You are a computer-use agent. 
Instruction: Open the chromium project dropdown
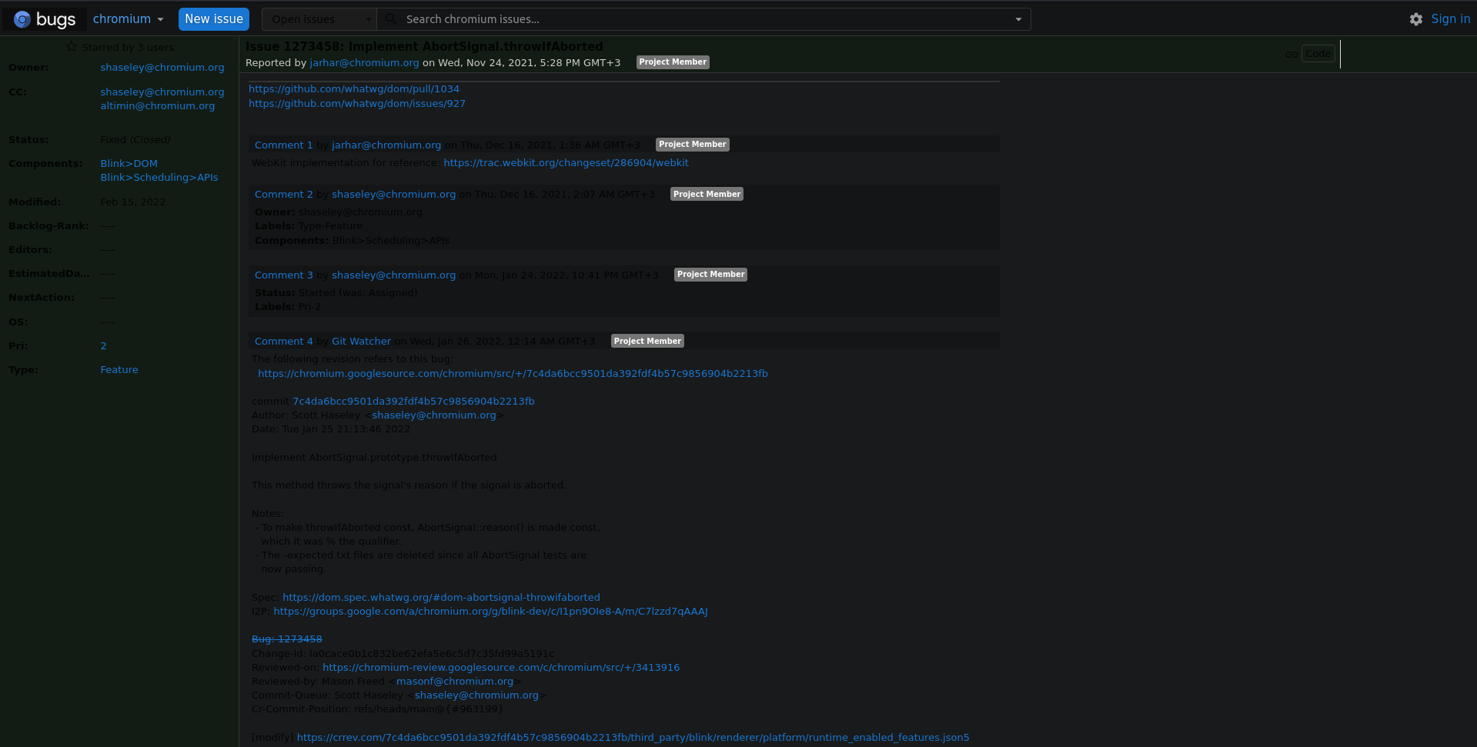[128, 18]
